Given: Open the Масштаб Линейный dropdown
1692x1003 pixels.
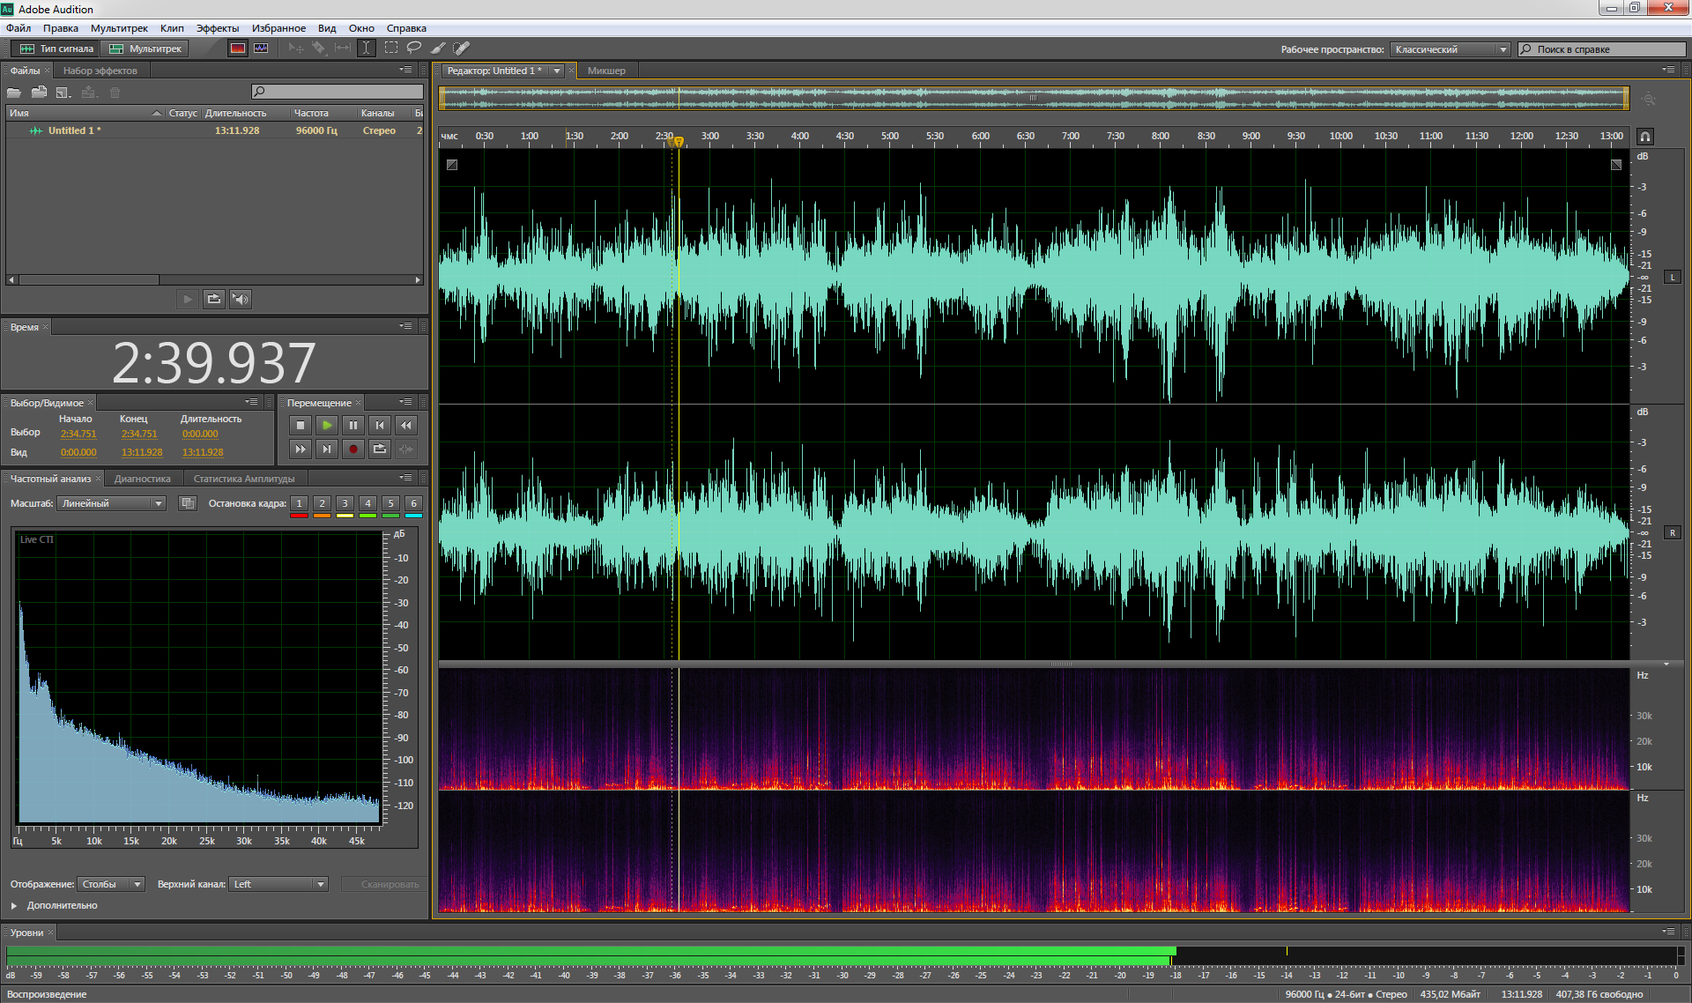Looking at the screenshot, I should pyautogui.click(x=112, y=503).
